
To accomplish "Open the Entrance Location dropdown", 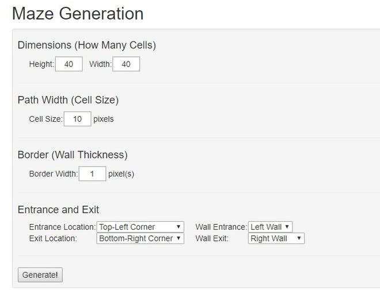I will 140,227.
